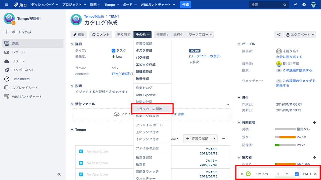Open the ワークフロー dropdown
Viewport: 321px width, 180px height.
(200, 35)
